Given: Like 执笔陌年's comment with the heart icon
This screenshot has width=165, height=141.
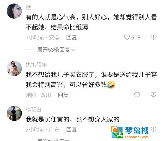Looking at the screenshot, I should point(137,95).
